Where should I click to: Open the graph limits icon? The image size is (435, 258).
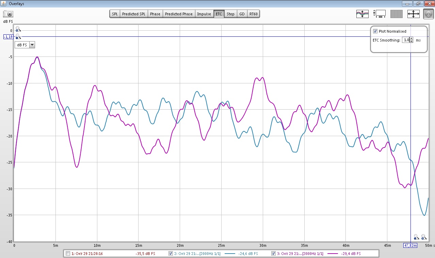click(x=379, y=14)
